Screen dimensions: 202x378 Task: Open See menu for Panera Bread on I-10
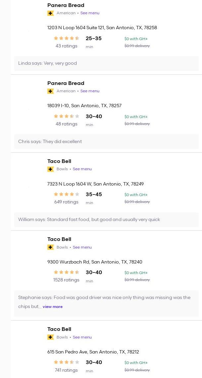[x=90, y=91]
